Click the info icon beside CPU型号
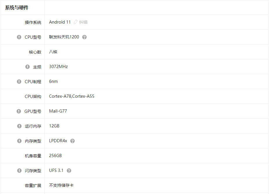Image resolution: width=269 pixels, height=194 pixels. (19, 37)
